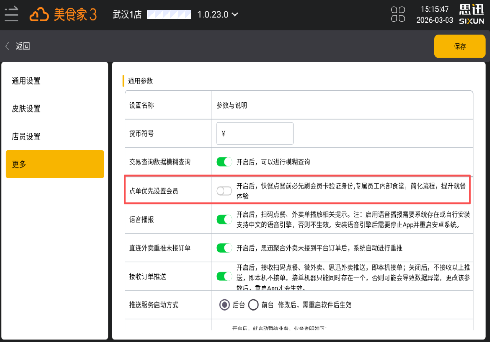
Task: Toggle the 接收订单推送 switch
Action: [224, 276]
